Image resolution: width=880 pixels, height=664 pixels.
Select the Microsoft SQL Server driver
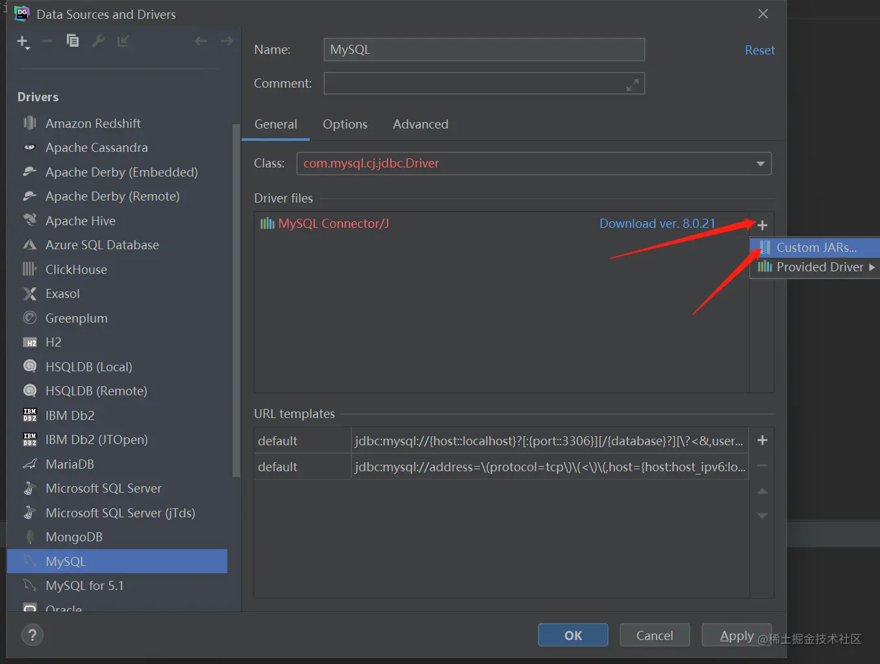tap(117, 488)
